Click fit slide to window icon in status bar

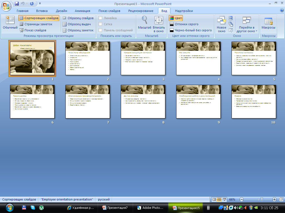[281, 199]
